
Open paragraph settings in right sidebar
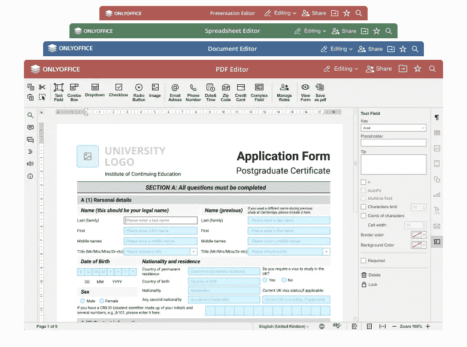point(437,117)
